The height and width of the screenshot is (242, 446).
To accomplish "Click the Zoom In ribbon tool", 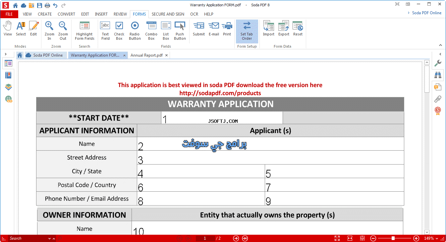I will click(49, 30).
